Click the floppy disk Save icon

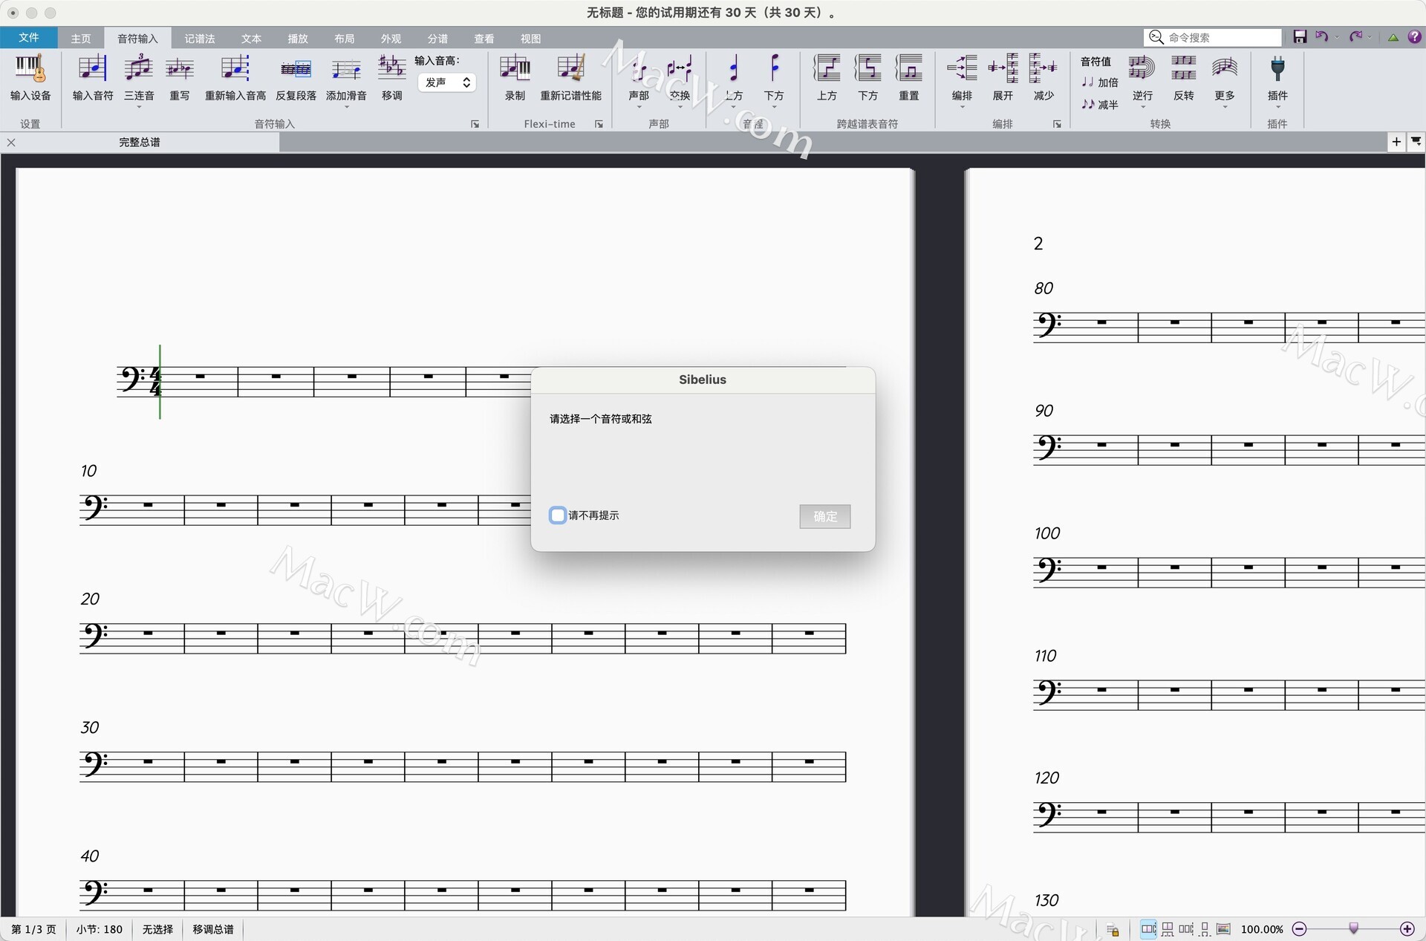[x=1300, y=36]
